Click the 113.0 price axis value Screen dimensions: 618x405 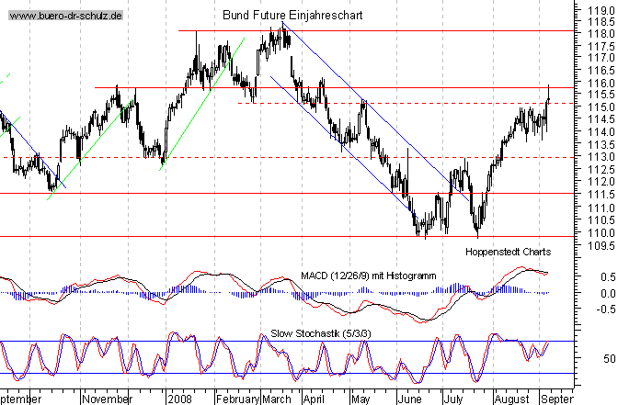[x=601, y=157]
